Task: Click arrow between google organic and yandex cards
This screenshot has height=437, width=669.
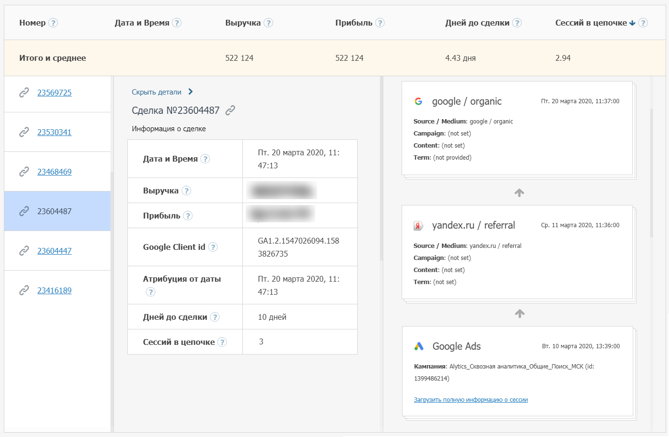Action: 519,193
